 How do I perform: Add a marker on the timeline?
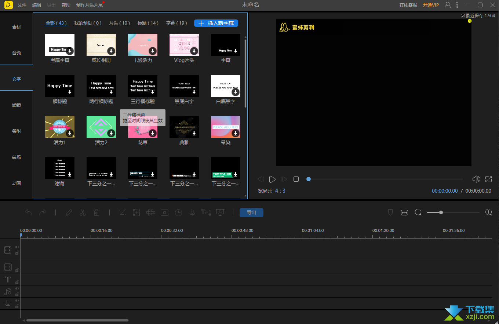(390, 212)
